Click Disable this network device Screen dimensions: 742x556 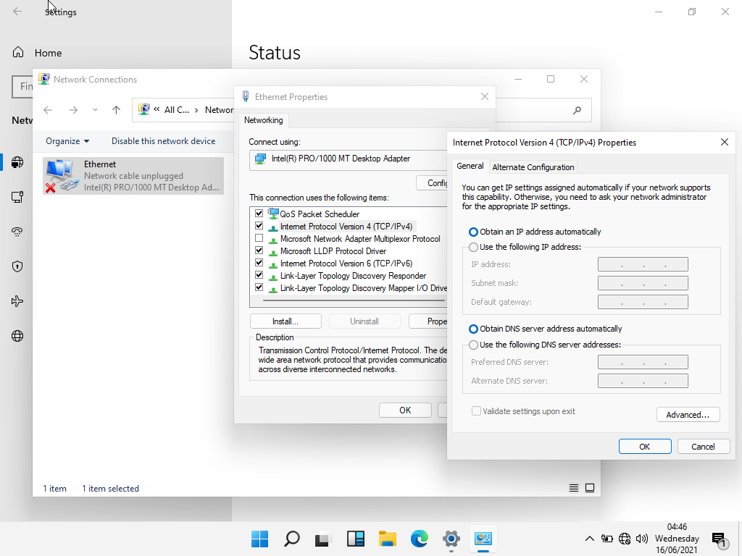163,141
